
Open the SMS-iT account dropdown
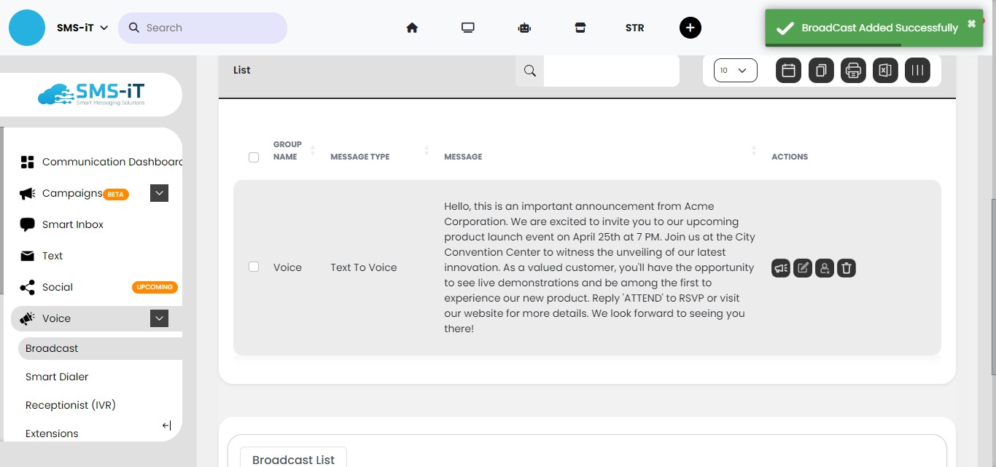[x=82, y=28]
